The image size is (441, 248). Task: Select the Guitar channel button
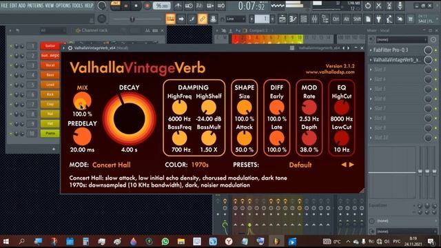point(50,46)
